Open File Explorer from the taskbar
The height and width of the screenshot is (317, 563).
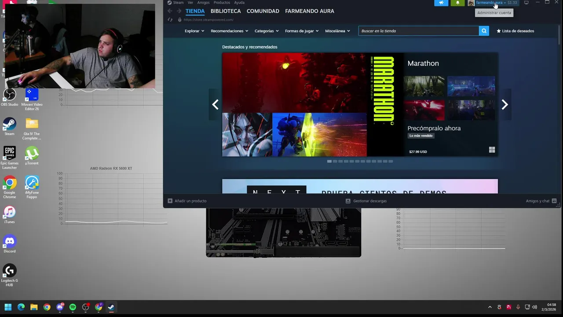point(34,307)
